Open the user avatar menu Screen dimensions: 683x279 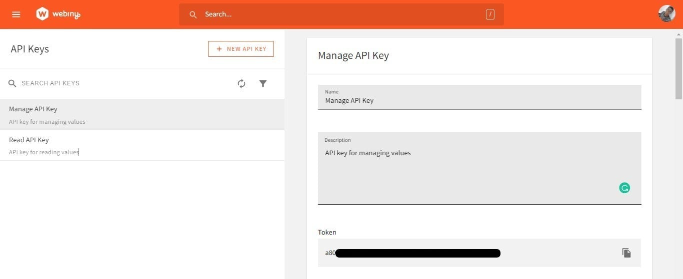tap(667, 13)
